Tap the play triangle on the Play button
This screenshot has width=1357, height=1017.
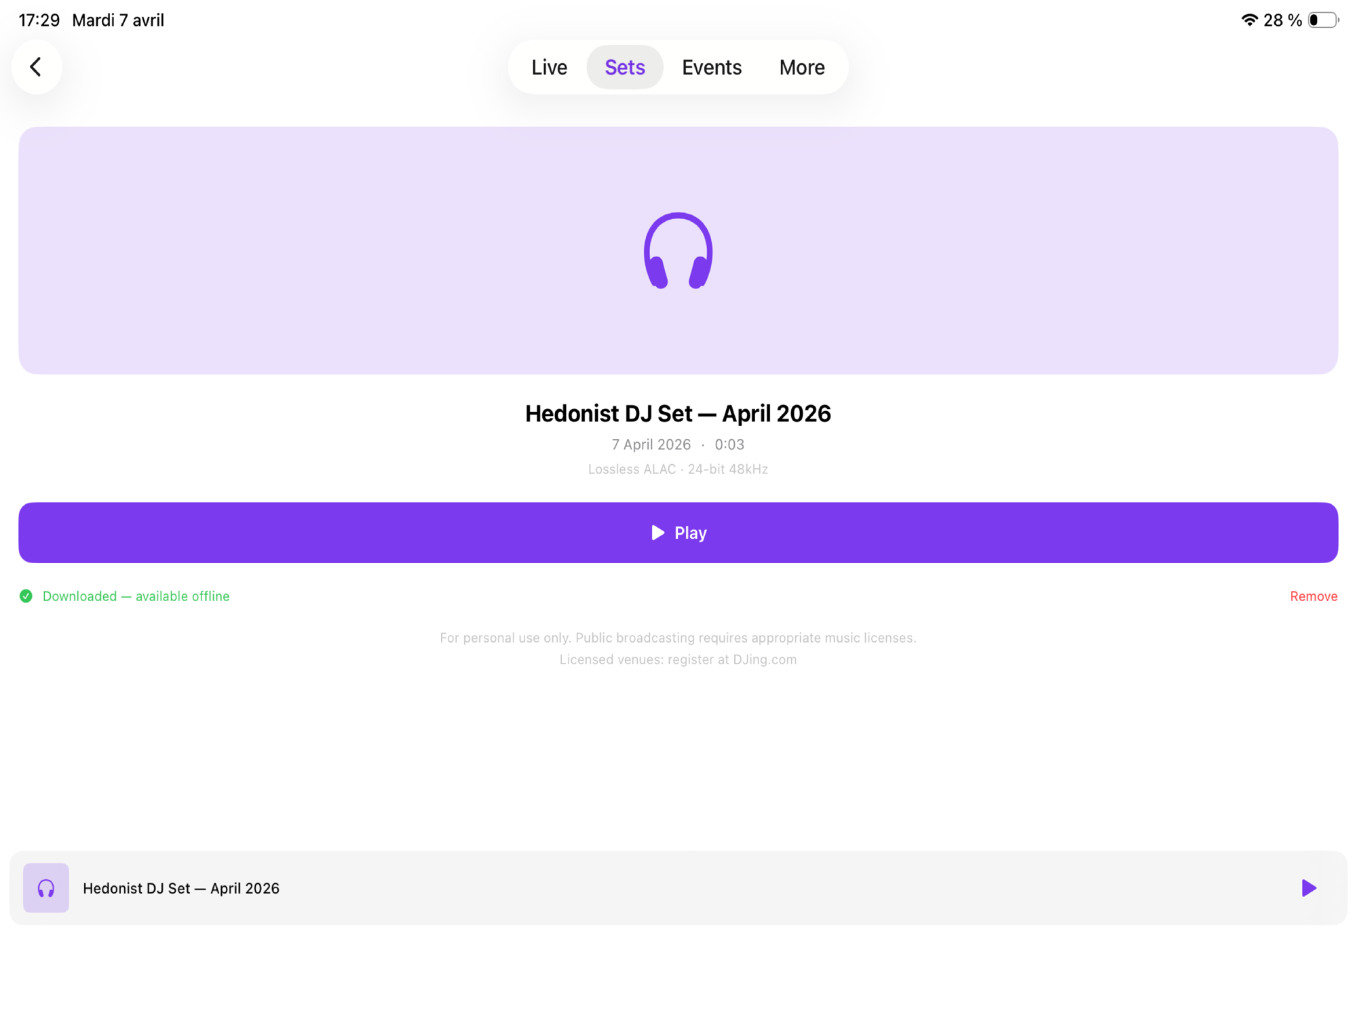(x=657, y=533)
